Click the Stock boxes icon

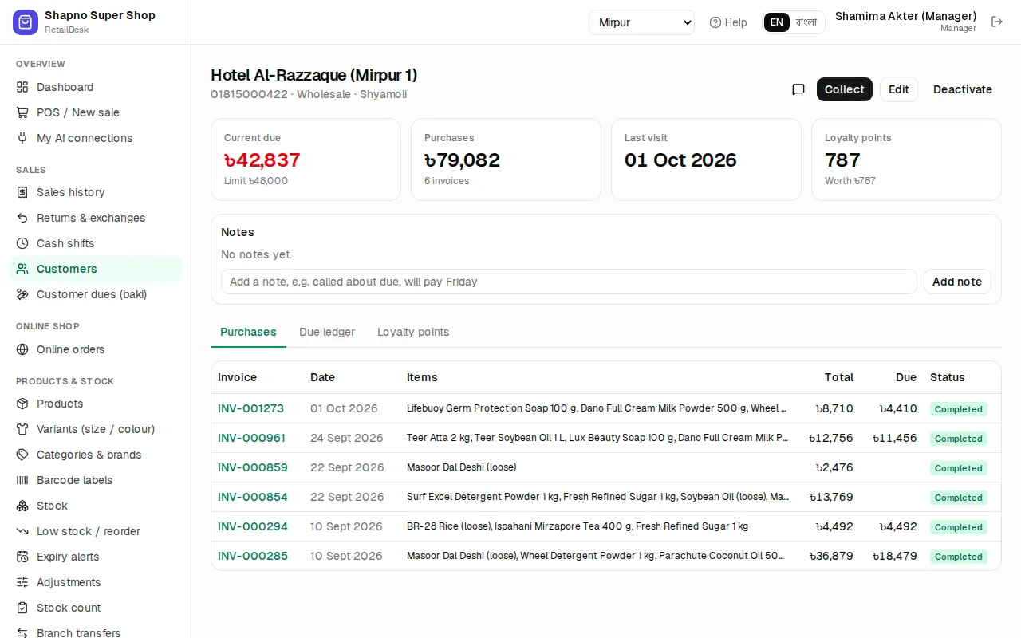[22, 506]
